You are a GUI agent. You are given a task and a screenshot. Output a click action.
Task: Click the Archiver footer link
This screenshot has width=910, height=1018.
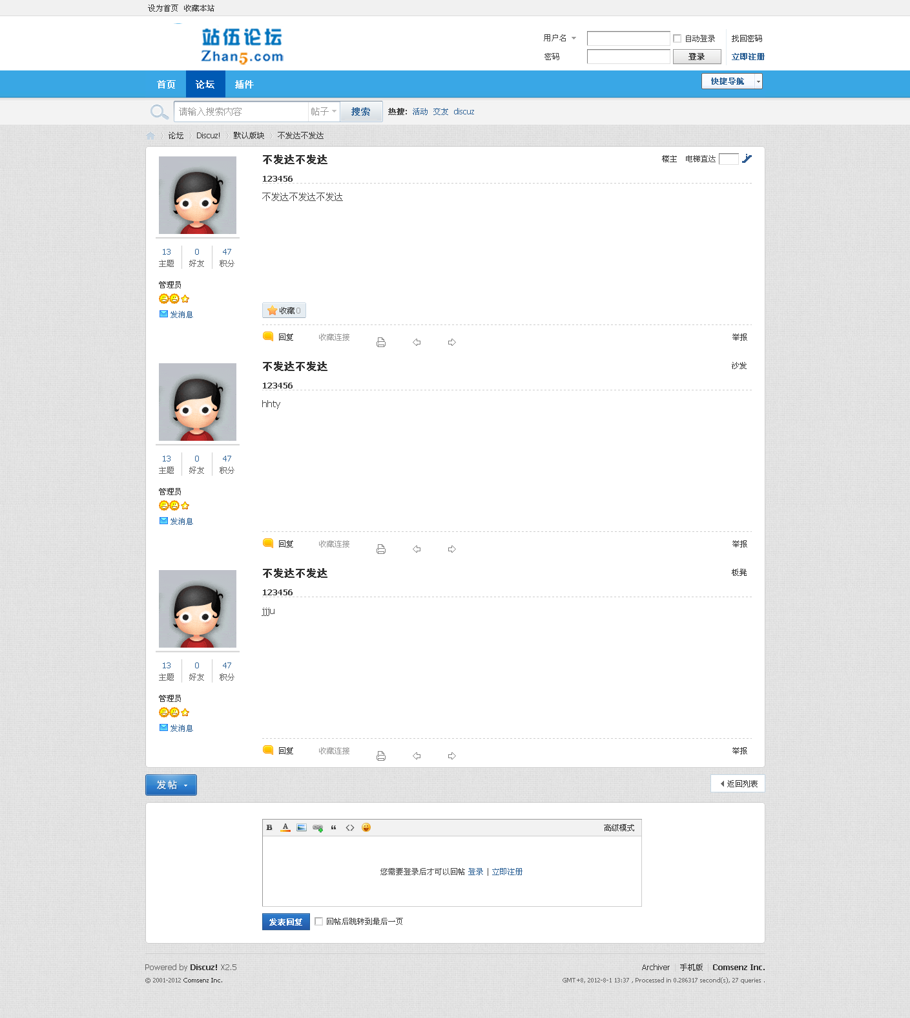656,968
